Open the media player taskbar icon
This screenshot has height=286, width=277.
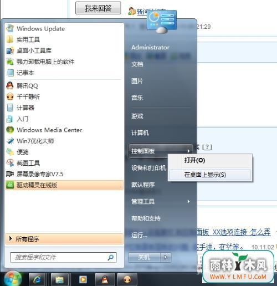(83, 279)
